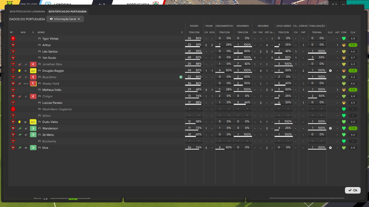The width and height of the screenshot is (369, 207).
Task: Select the Estatísticas do Portuguesa tab
Action: point(68,12)
